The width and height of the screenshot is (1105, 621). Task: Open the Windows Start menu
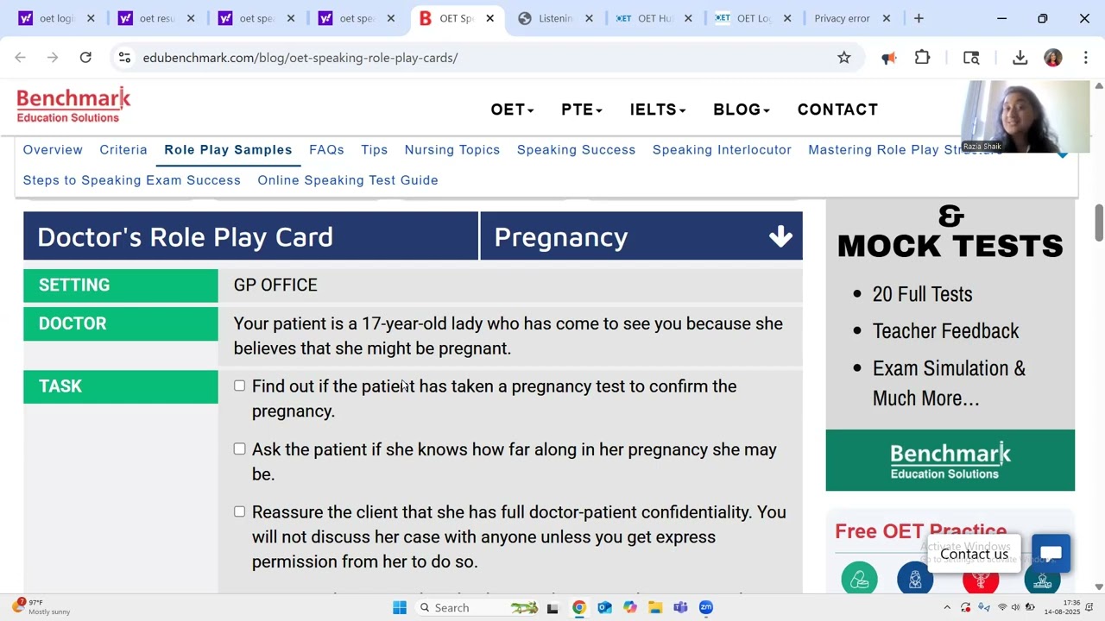point(400,608)
